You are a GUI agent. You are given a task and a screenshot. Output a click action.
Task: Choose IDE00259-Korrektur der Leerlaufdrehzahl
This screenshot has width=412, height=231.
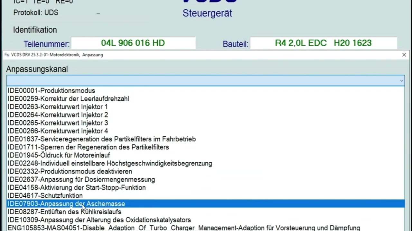[x=206, y=99]
